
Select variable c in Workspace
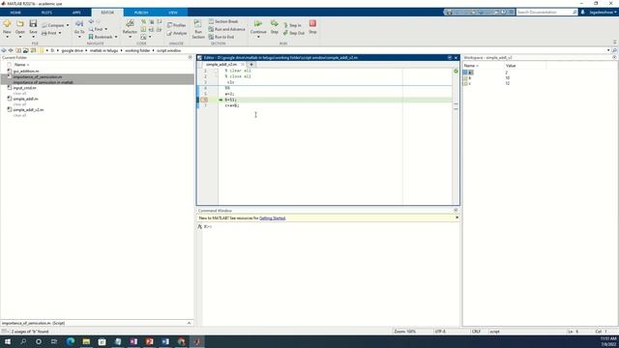469,83
